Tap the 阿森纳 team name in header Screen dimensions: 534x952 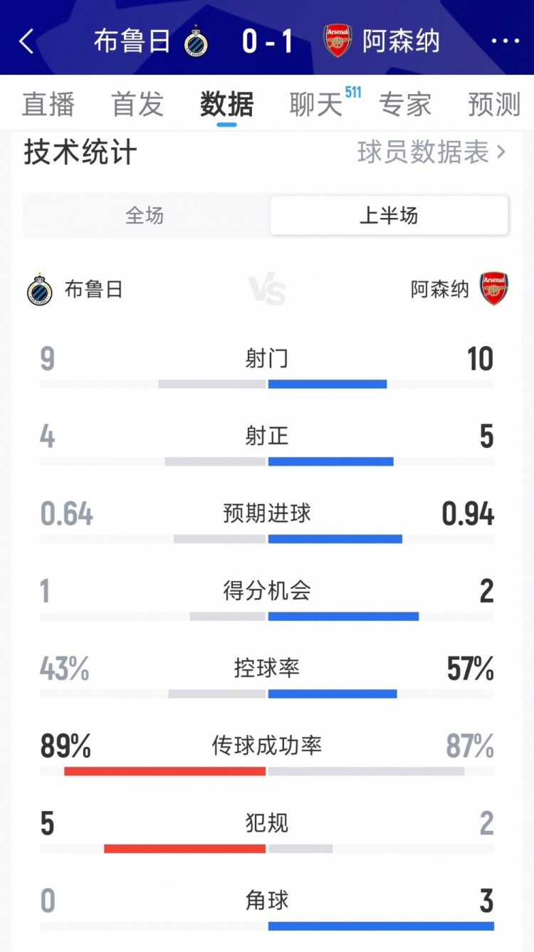(x=401, y=41)
